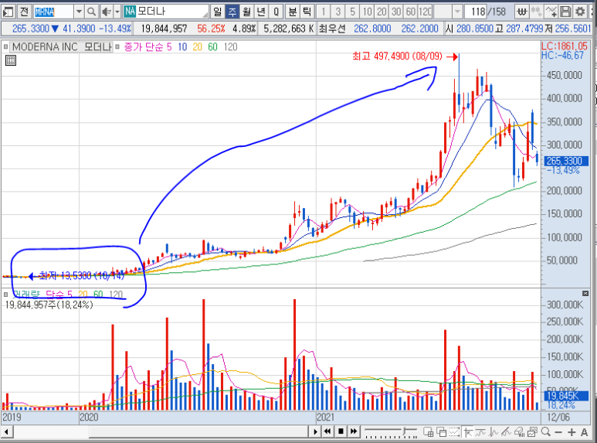Click the eraser delete-all icon

520,432
